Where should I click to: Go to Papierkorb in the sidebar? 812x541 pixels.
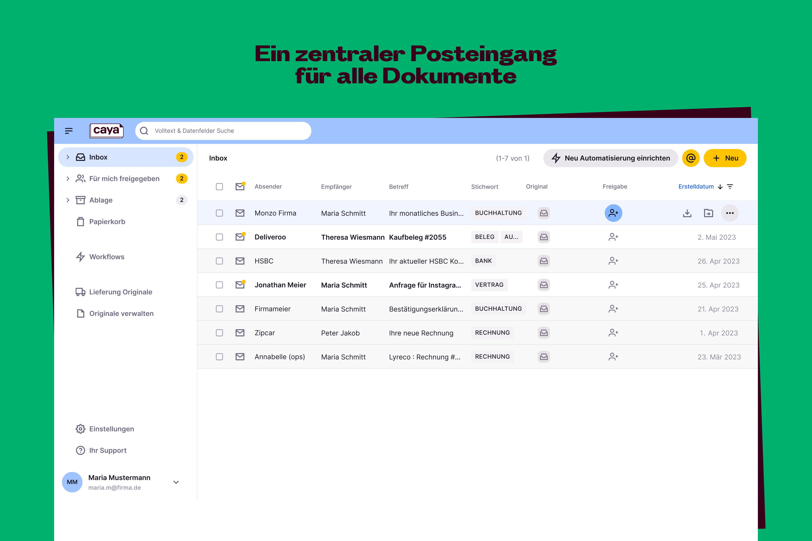point(107,222)
